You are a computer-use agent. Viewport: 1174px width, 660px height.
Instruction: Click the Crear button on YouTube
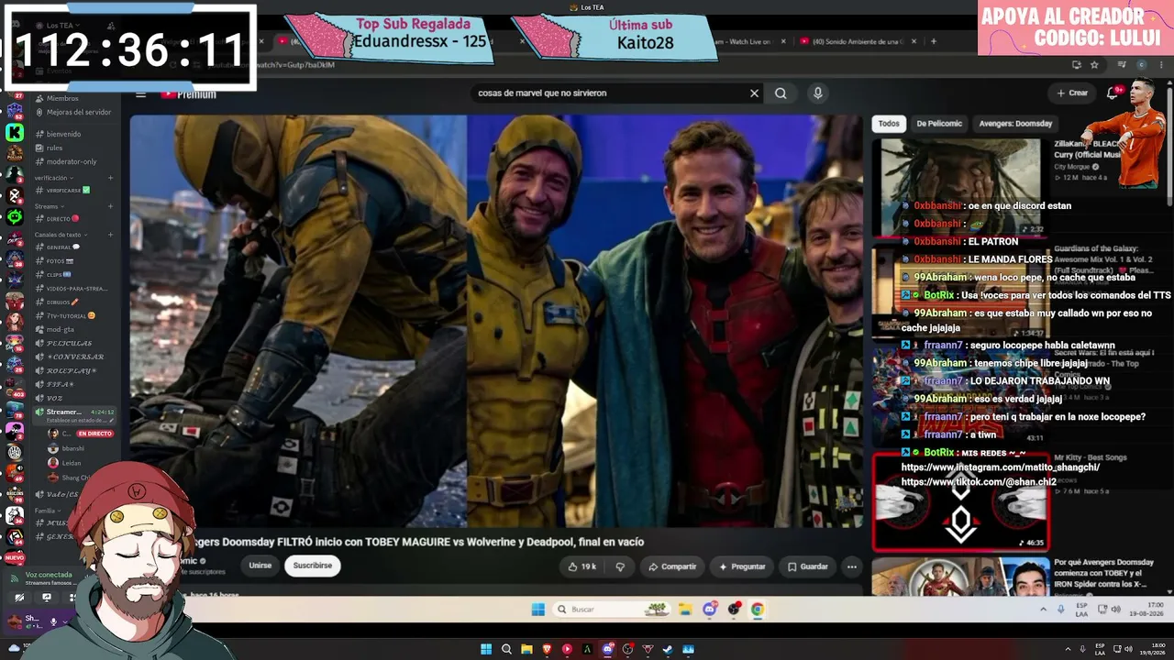click(1072, 93)
